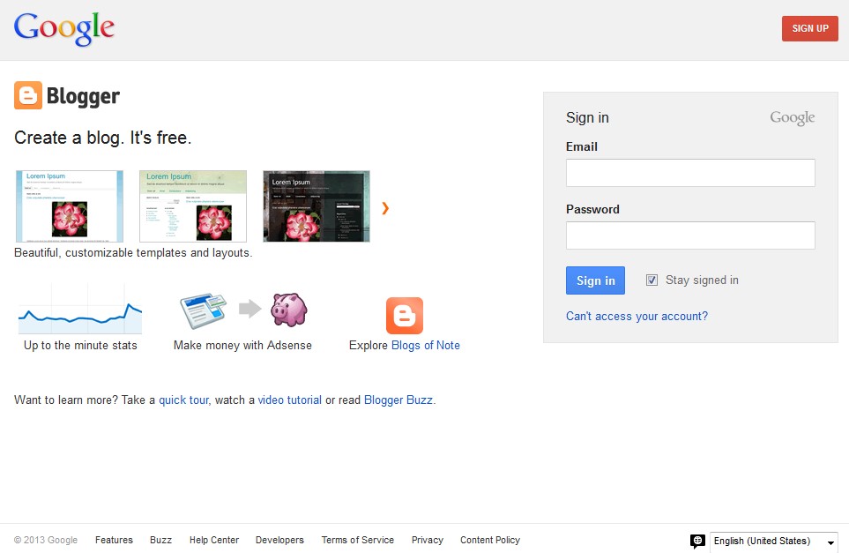Viewport: 849px width, 553px height.
Task: Select the dark template thumbnail
Action: [x=317, y=206]
